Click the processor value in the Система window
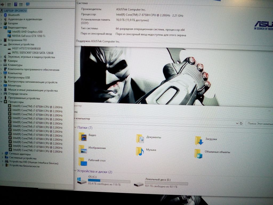Screen dimensions: 273x205 click(x=150, y=15)
